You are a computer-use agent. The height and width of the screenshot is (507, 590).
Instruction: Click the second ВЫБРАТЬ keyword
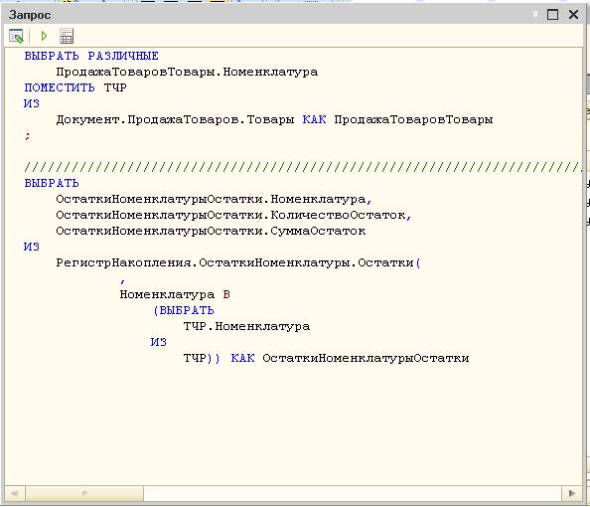pyautogui.click(x=52, y=184)
